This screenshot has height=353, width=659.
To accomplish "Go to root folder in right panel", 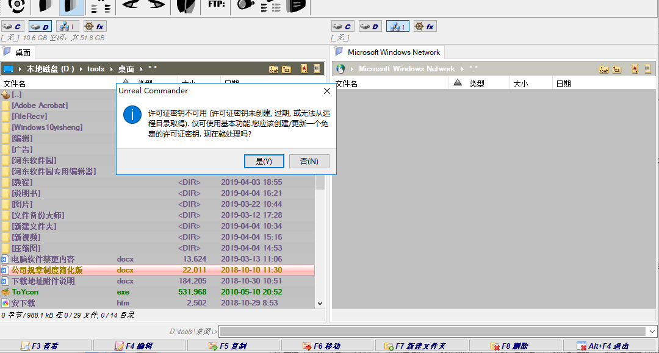I will point(604,69).
